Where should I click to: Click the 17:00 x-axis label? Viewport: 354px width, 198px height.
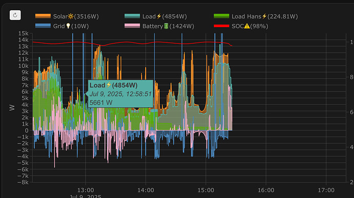(326, 190)
